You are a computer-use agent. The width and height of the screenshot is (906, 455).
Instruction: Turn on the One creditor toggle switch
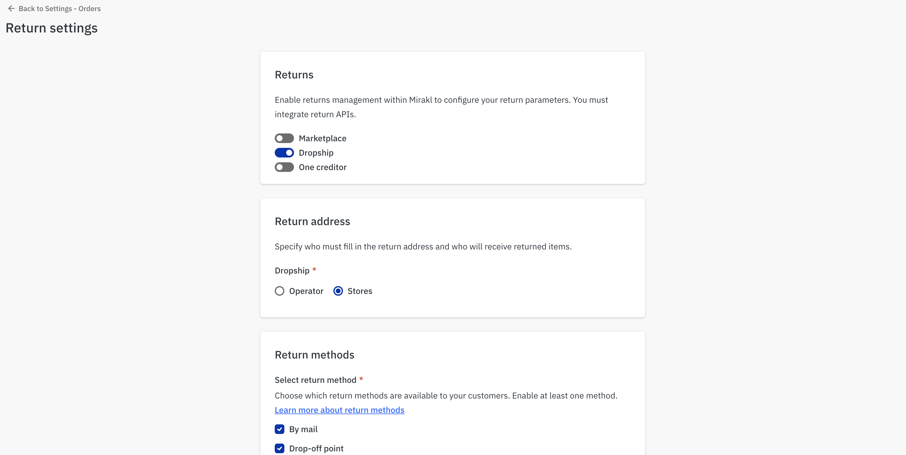284,167
